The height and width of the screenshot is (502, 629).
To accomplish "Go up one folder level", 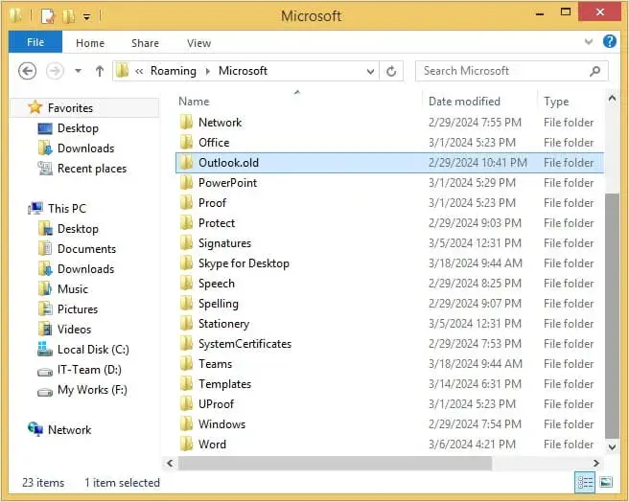I will 100,71.
